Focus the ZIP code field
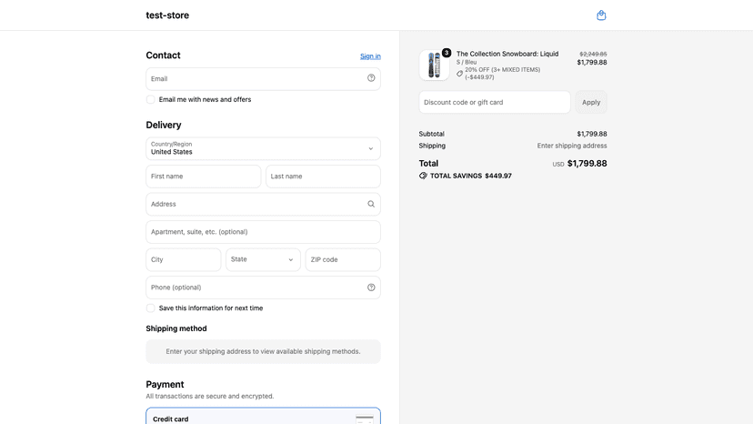The height and width of the screenshot is (424, 753). pyautogui.click(x=343, y=259)
